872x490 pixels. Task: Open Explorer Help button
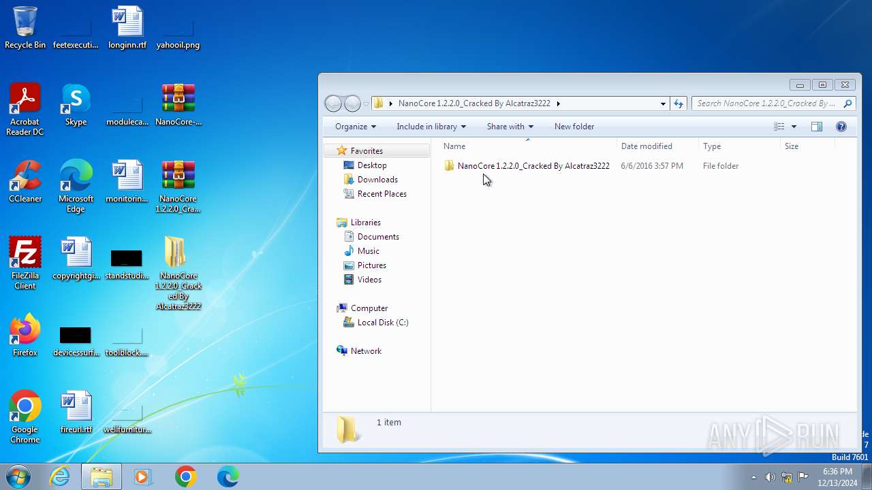(x=841, y=127)
